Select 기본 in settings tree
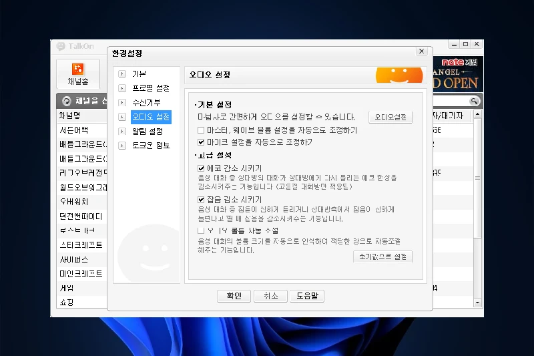The width and height of the screenshot is (534, 356). [139, 73]
